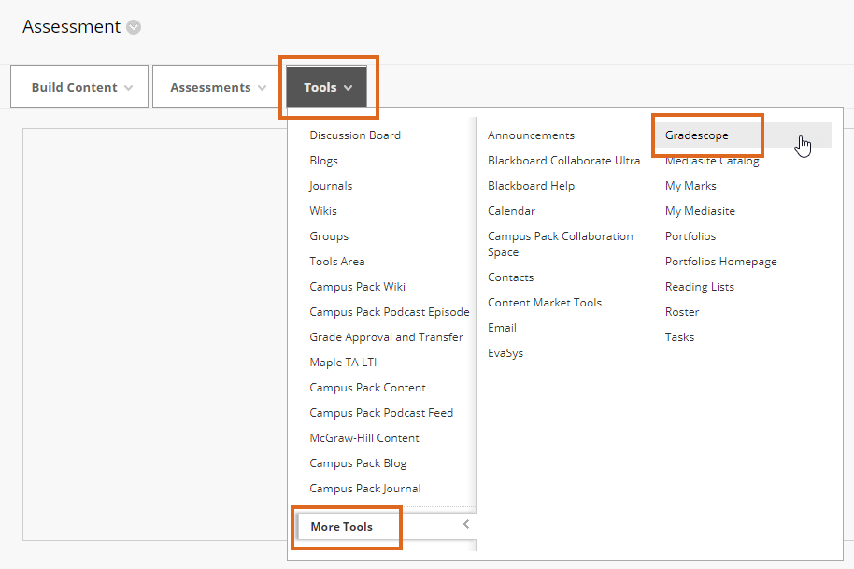Viewport: 854px width, 569px height.
Task: Add a Maple TA LTI item
Action: 343,363
